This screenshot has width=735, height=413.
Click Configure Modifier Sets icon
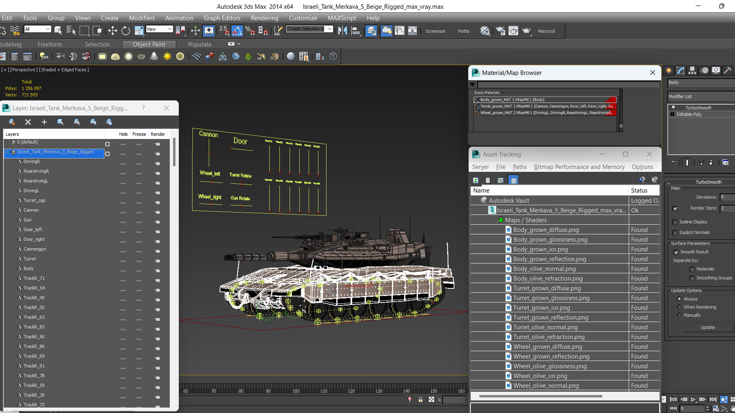(725, 163)
